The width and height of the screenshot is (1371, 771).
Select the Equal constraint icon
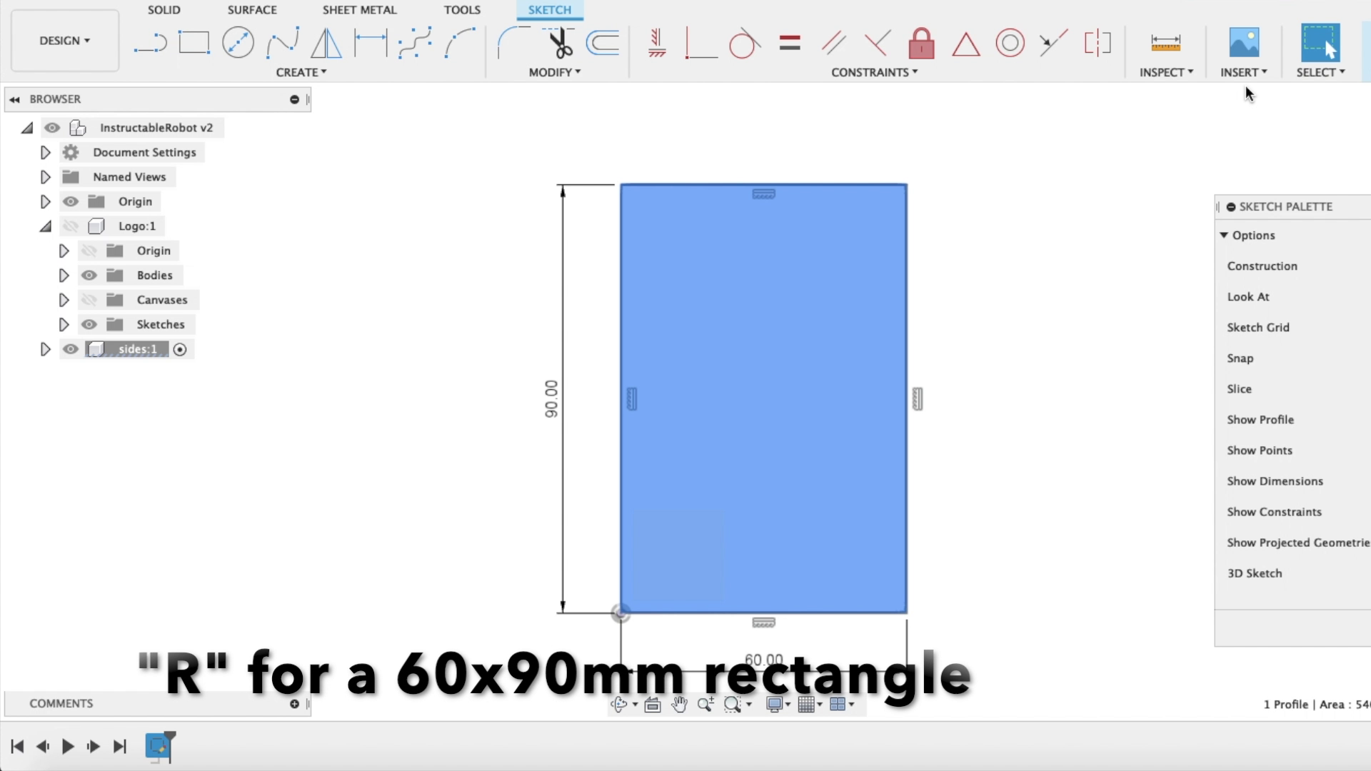tap(790, 43)
